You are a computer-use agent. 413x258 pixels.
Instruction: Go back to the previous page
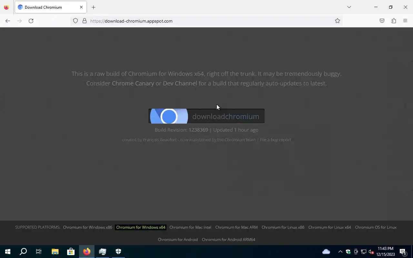pyautogui.click(x=8, y=21)
